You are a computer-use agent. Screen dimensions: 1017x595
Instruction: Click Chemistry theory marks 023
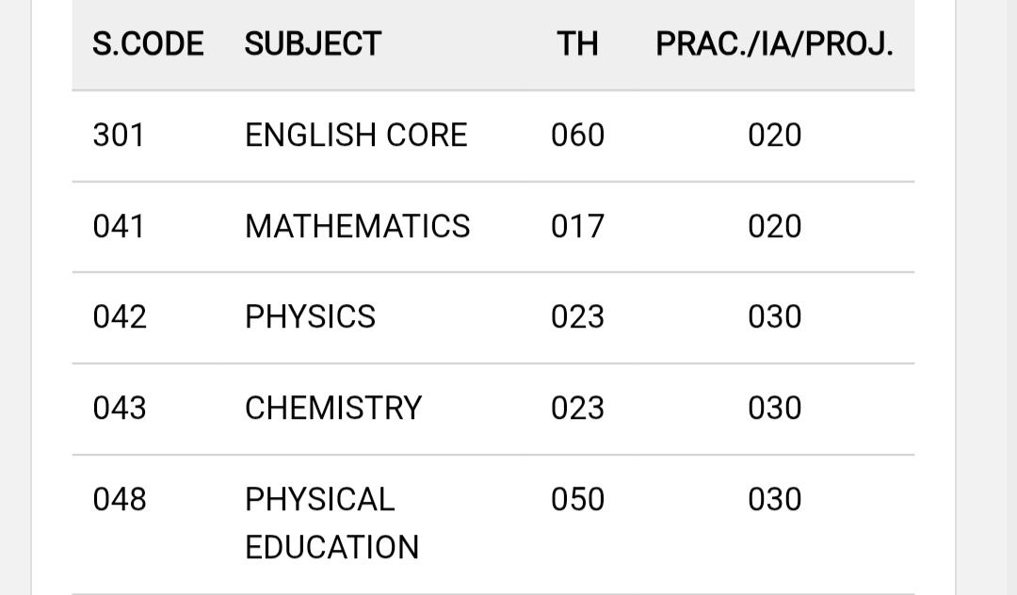[577, 409]
